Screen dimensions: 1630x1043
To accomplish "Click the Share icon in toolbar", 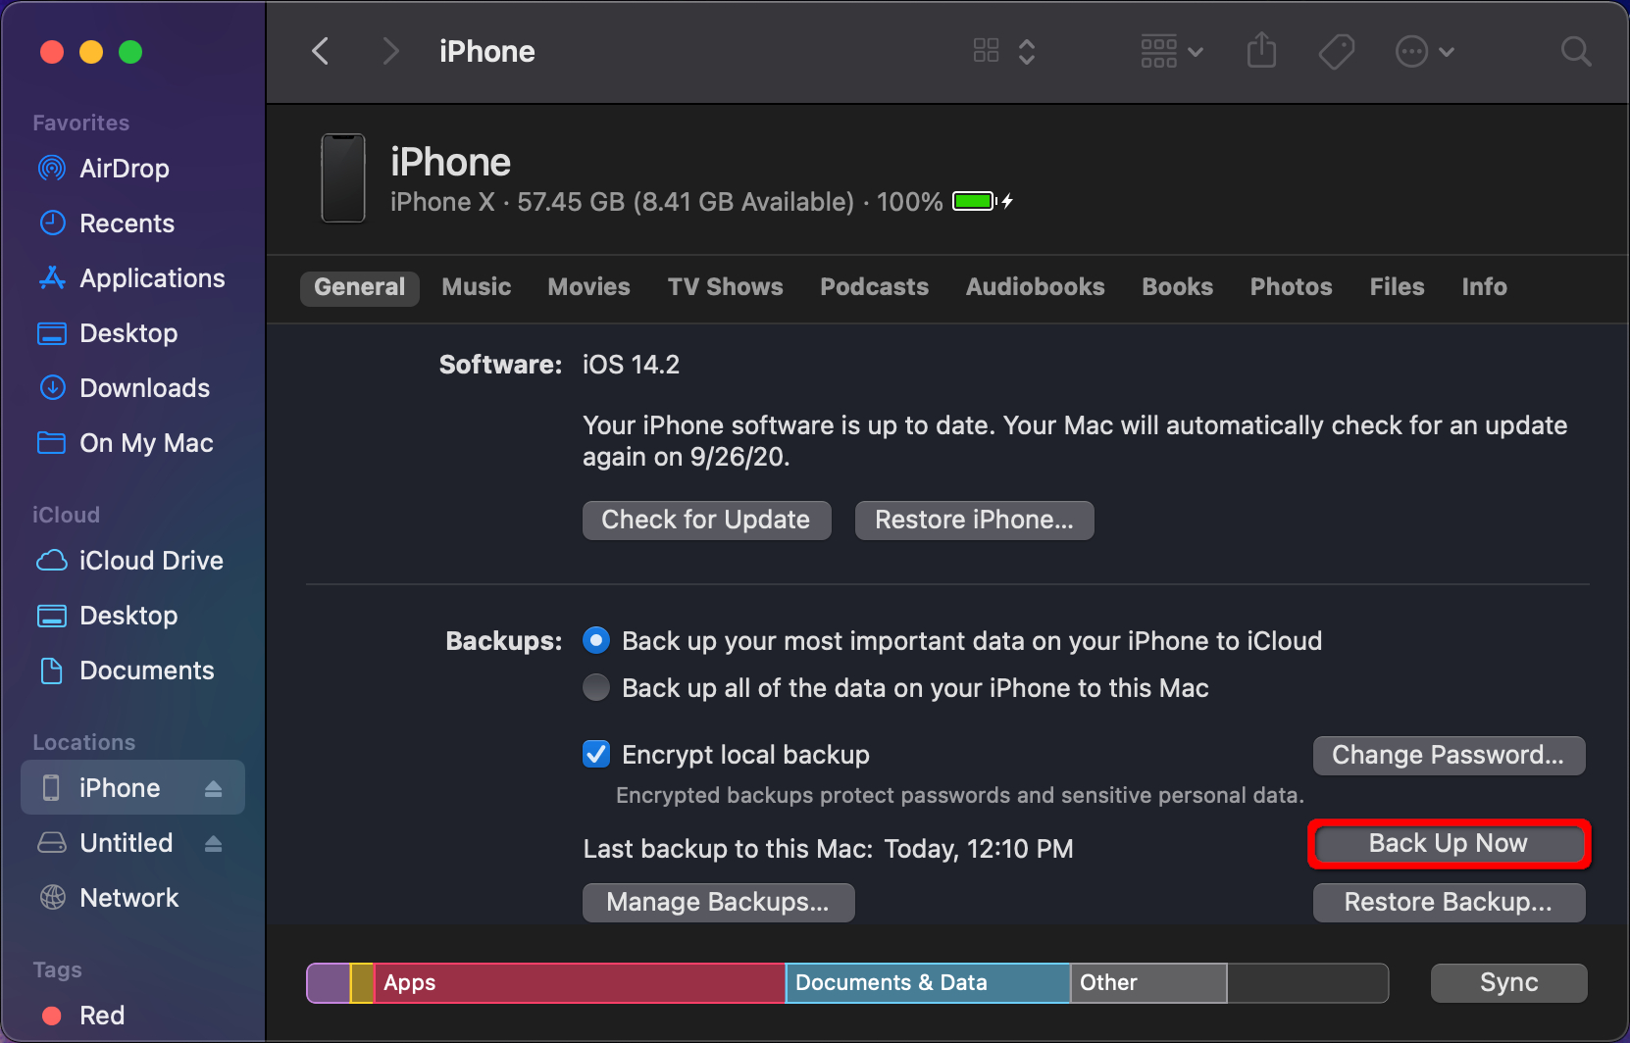I will click(1261, 51).
